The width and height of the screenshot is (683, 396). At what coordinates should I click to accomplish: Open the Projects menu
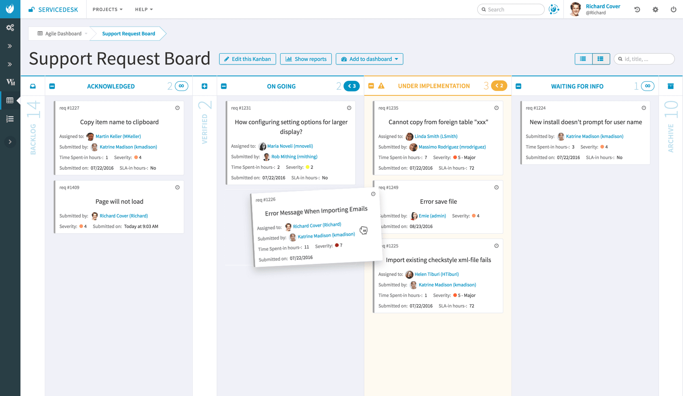pyautogui.click(x=107, y=9)
